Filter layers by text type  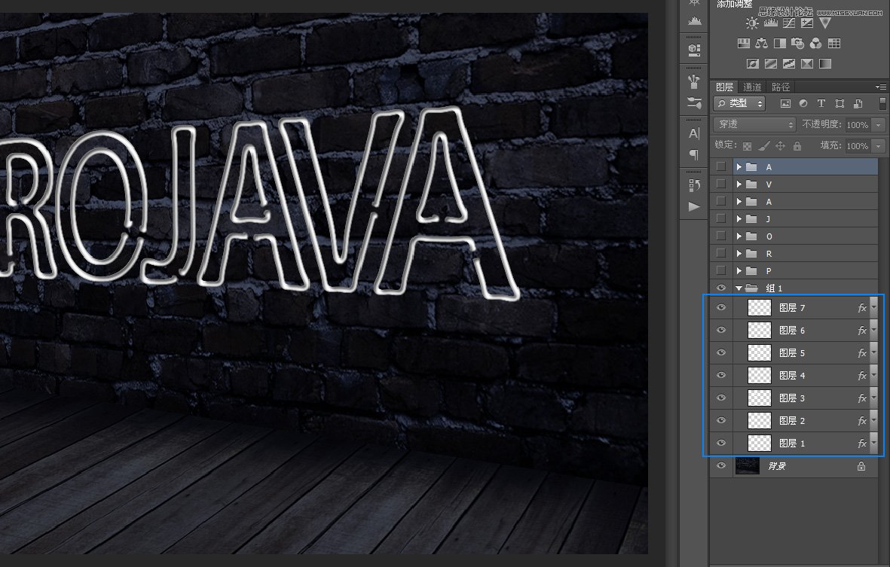coord(821,103)
